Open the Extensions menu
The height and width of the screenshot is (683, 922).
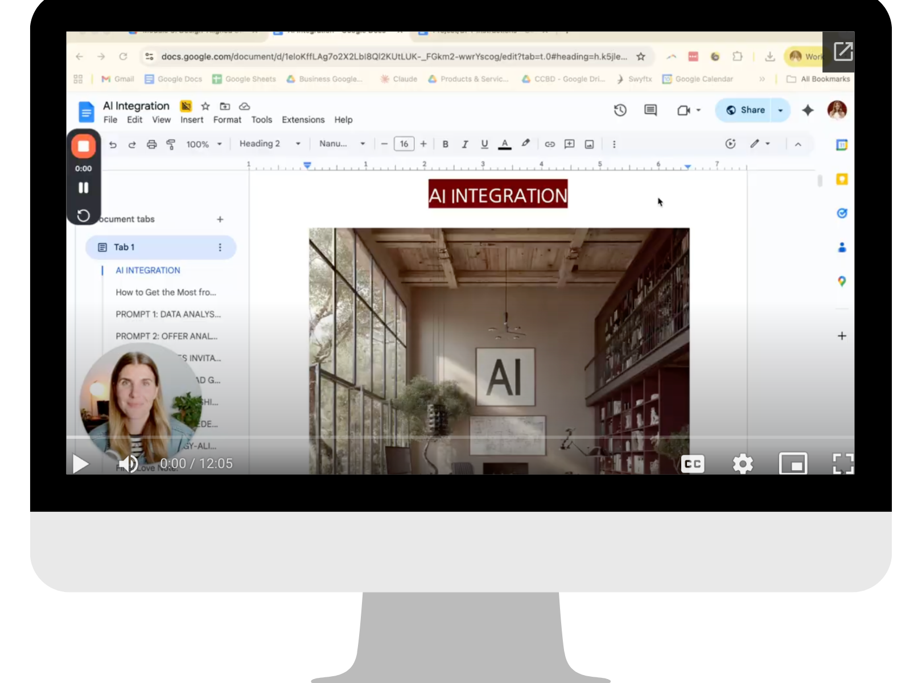[303, 120]
